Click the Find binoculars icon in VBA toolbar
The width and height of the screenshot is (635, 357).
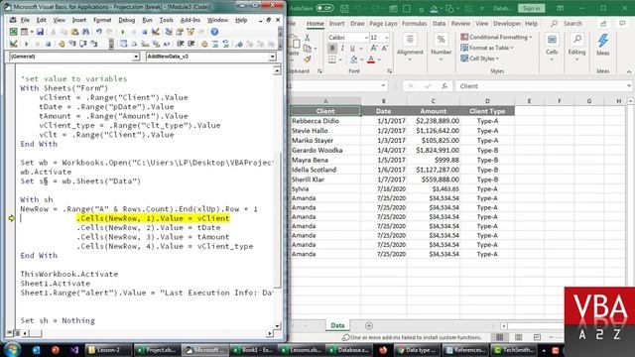[x=85, y=32]
